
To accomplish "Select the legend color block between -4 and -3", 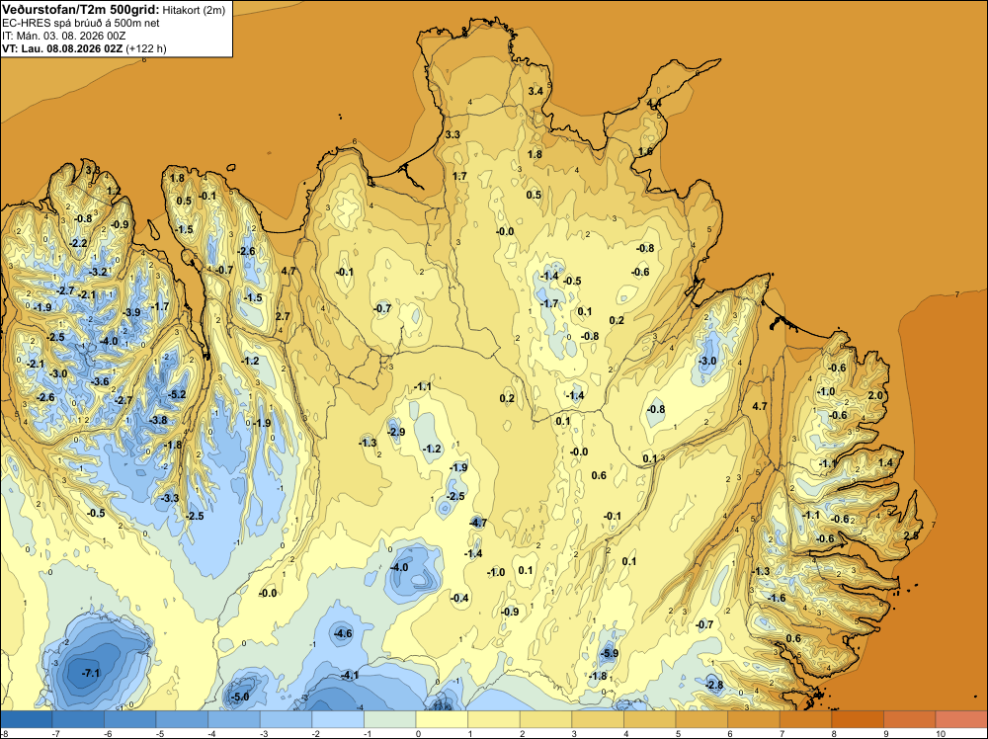I will [234, 719].
